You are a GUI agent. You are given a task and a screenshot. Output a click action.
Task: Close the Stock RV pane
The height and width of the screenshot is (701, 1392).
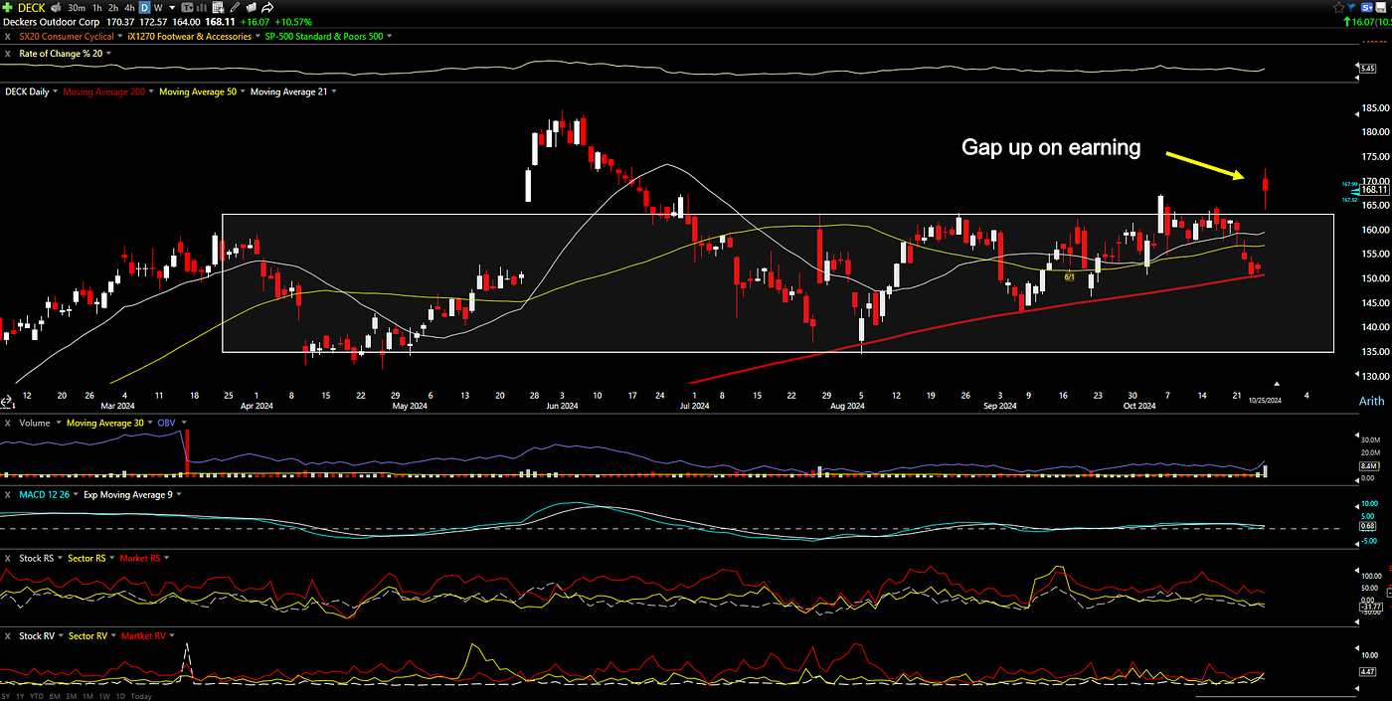point(7,636)
